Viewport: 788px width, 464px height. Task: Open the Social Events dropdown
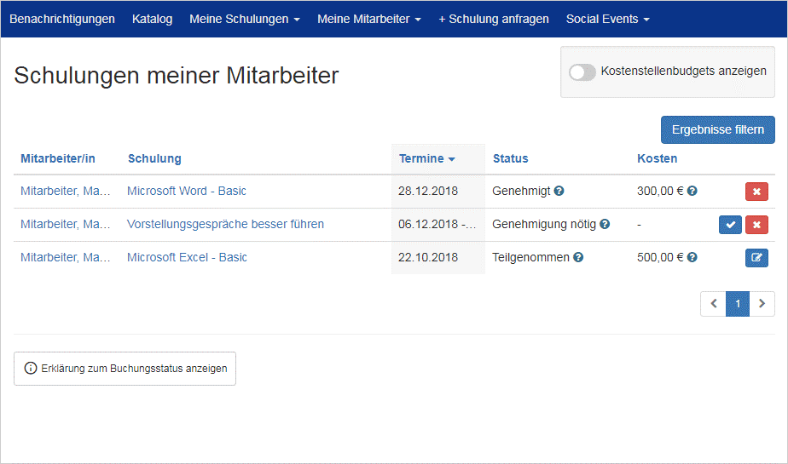[x=607, y=19]
